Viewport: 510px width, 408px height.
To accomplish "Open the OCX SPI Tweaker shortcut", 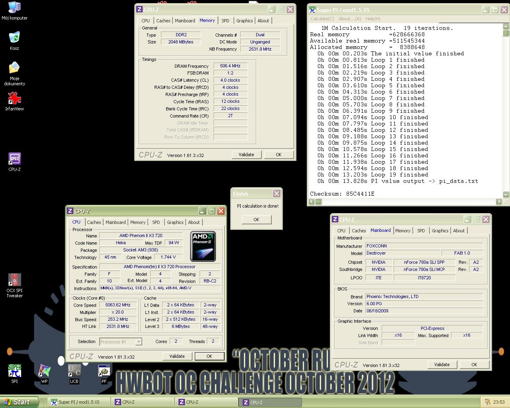I will [14, 286].
